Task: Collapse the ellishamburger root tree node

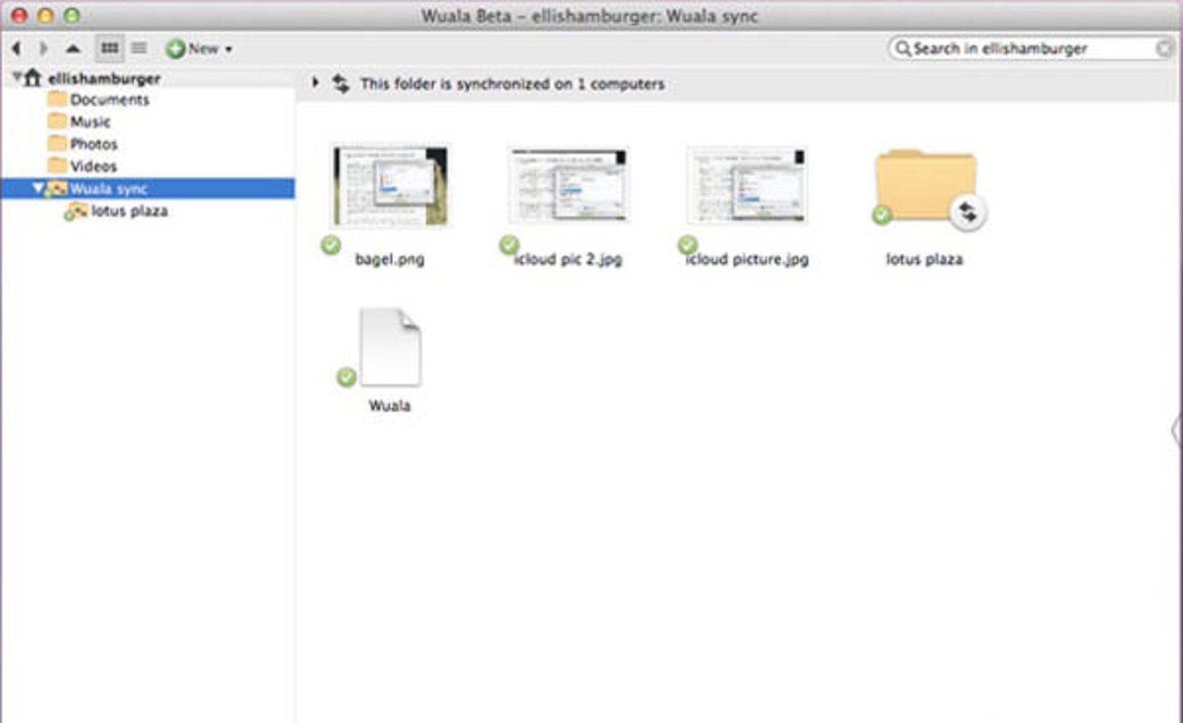Action: coord(17,76)
